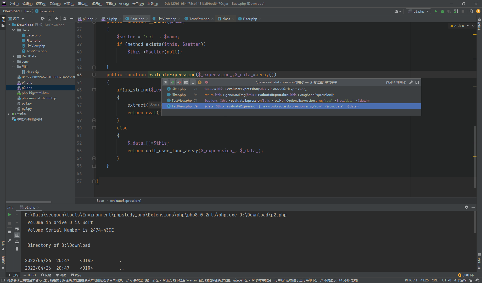Toggle write access filter in usages popup

pyautogui.click(x=179, y=82)
